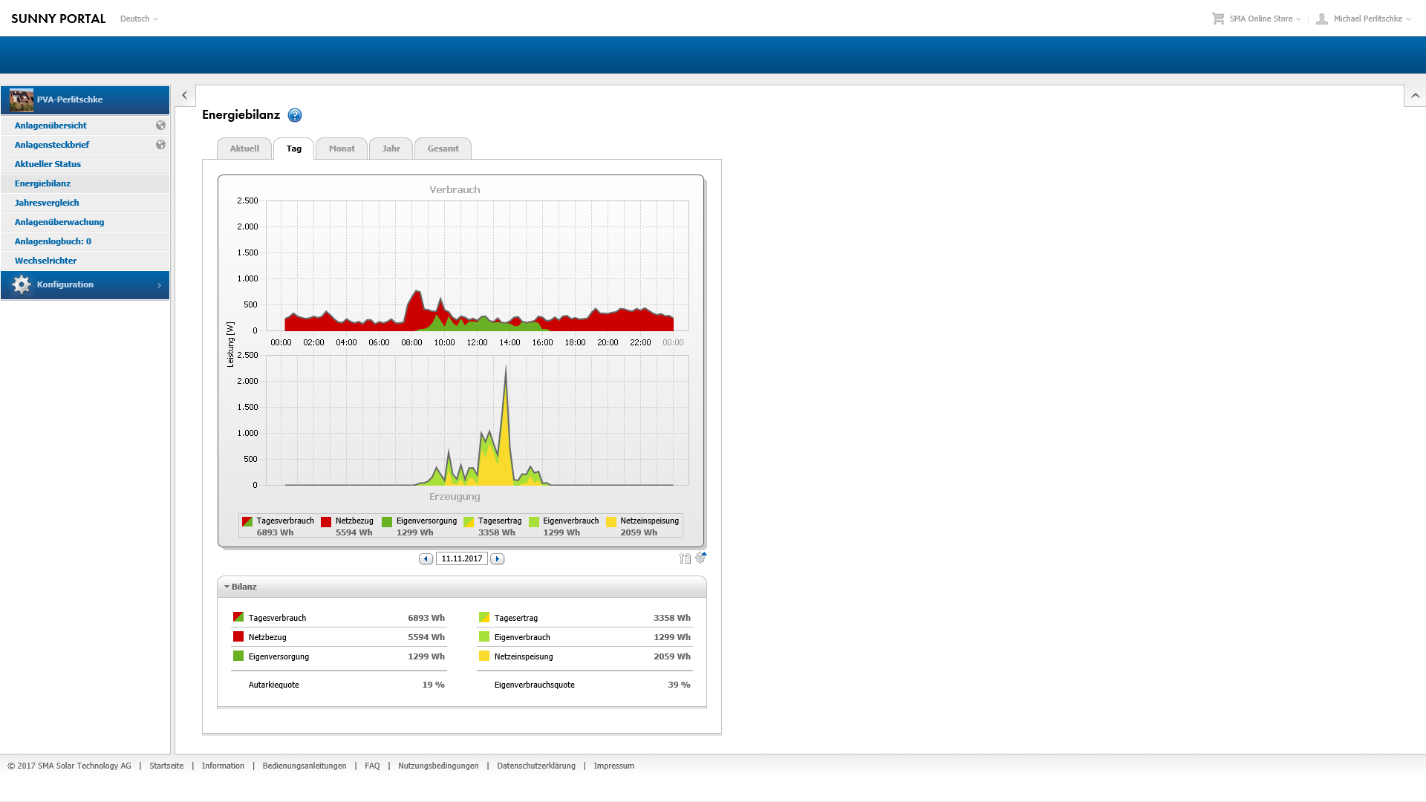The width and height of the screenshot is (1426, 802).
Task: Go to previous day arrow
Action: tap(426, 559)
